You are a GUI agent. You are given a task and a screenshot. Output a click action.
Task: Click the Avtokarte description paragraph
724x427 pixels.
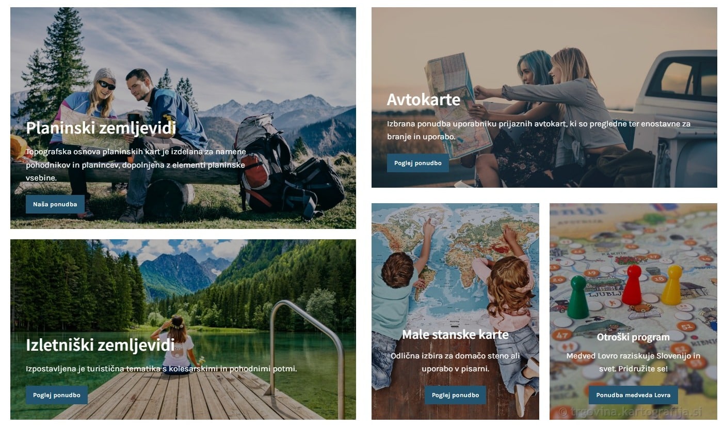539,130
